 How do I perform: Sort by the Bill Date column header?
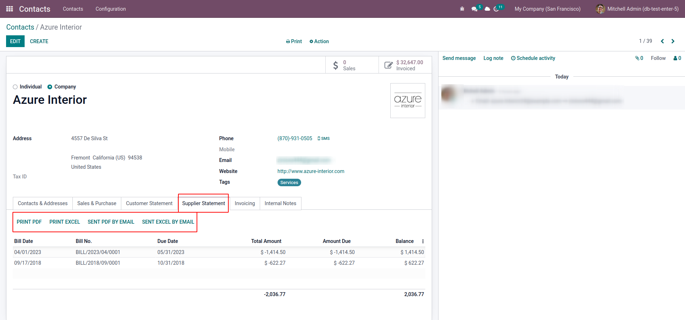pos(24,241)
